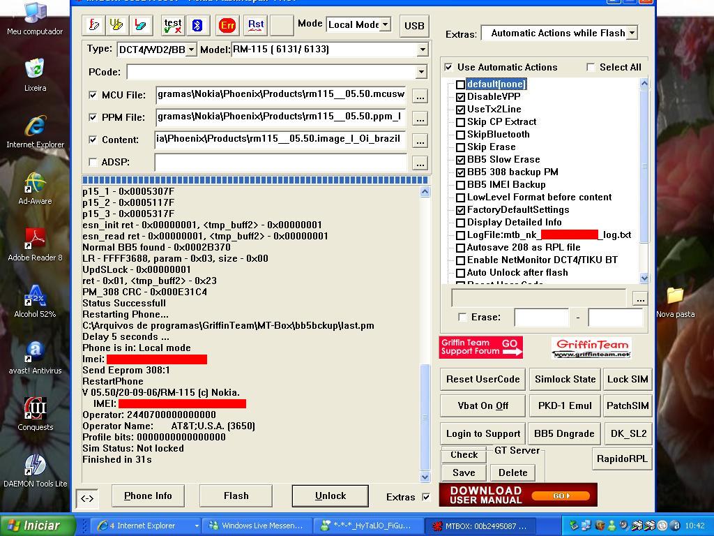Image resolution: width=714 pixels, height=536 pixels.
Task: Open Meu computador desktop icon
Action: click(x=35, y=18)
